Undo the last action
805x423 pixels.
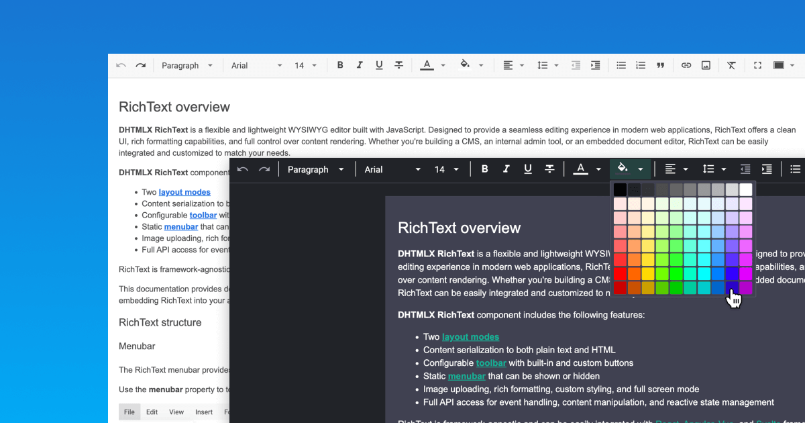(121, 65)
